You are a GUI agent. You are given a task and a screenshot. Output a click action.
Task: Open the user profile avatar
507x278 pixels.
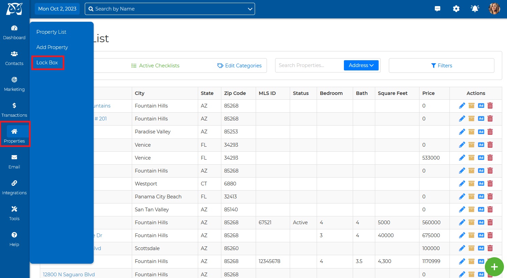tap(494, 9)
